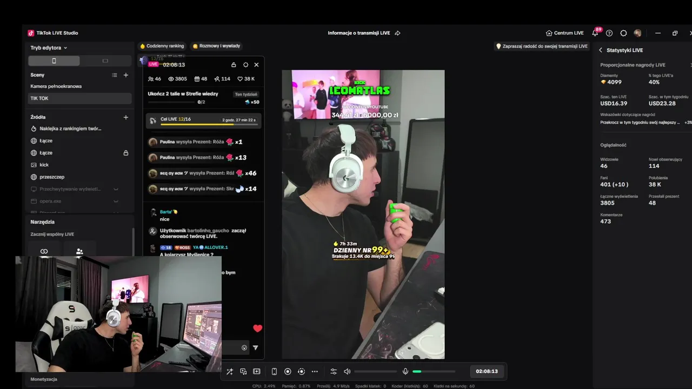
Task: Open the emoji picker in chat input
Action: (244, 348)
